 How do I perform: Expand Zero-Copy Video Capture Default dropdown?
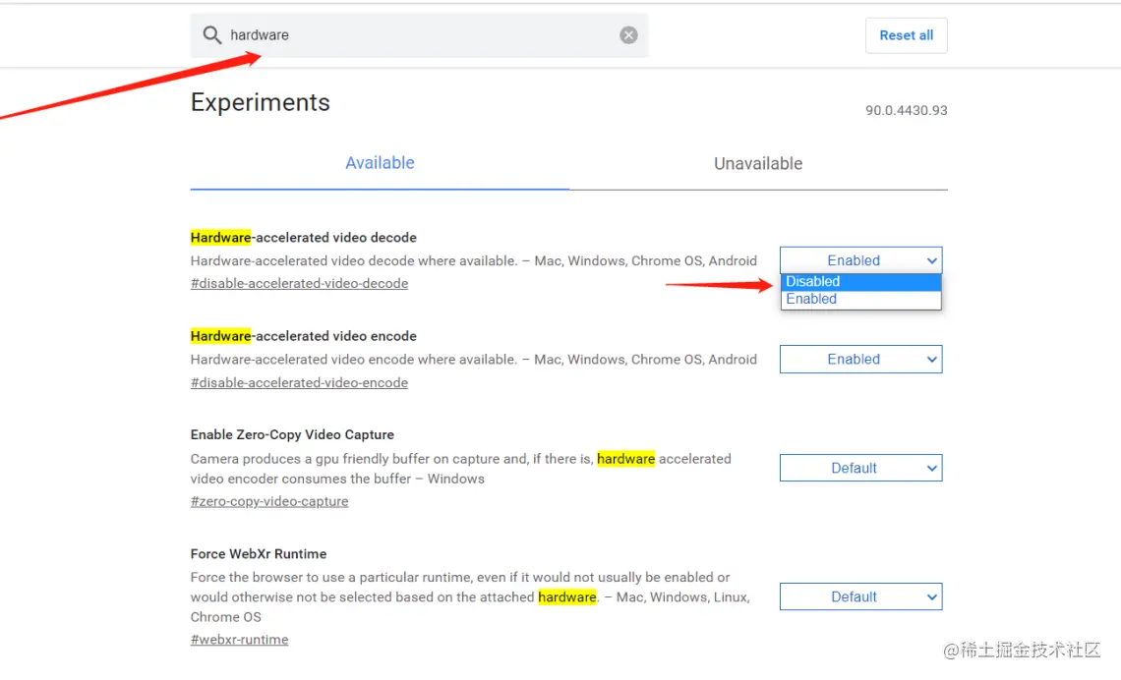click(860, 468)
